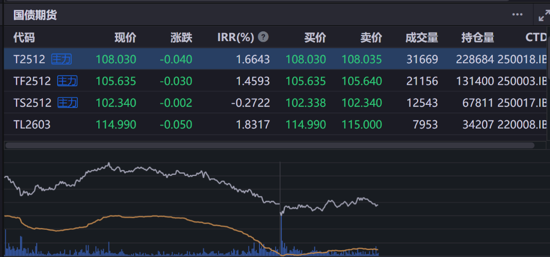Click volume value 31669
The height and width of the screenshot is (257, 550).
pos(422,59)
